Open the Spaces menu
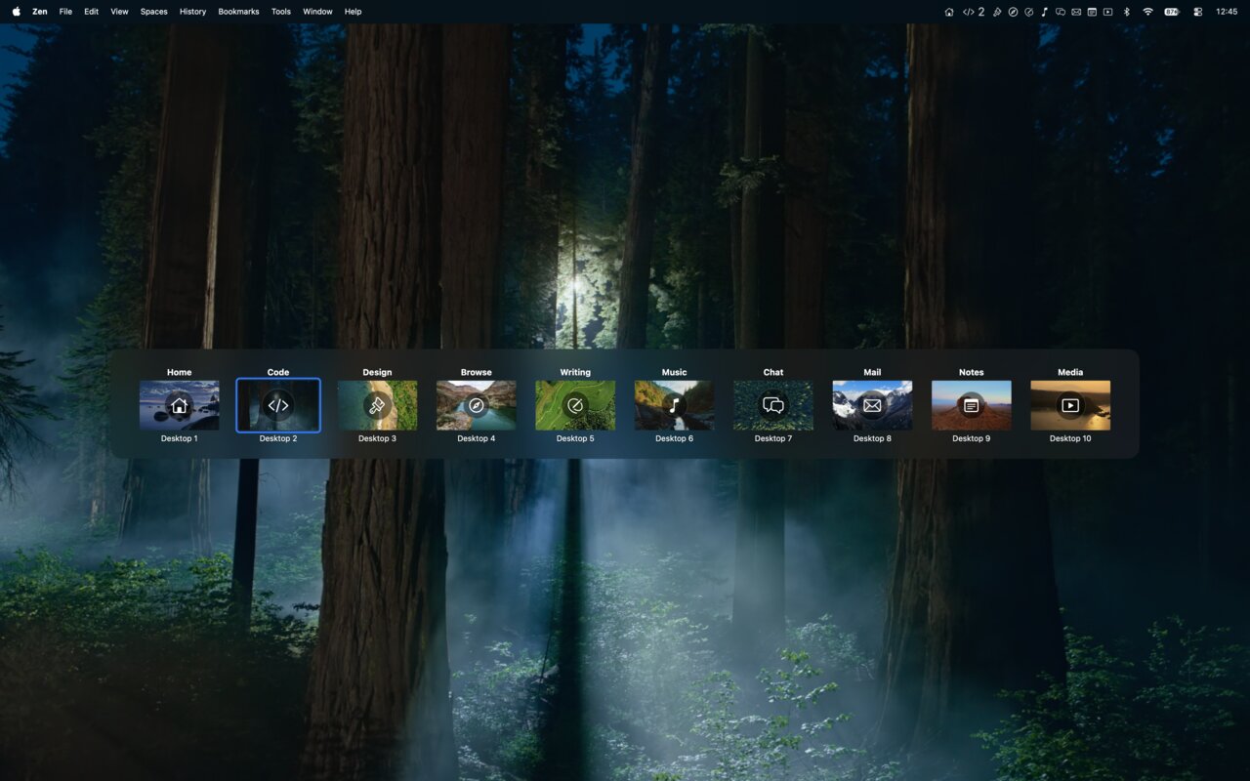Screen dimensions: 1250x781 coord(154,12)
